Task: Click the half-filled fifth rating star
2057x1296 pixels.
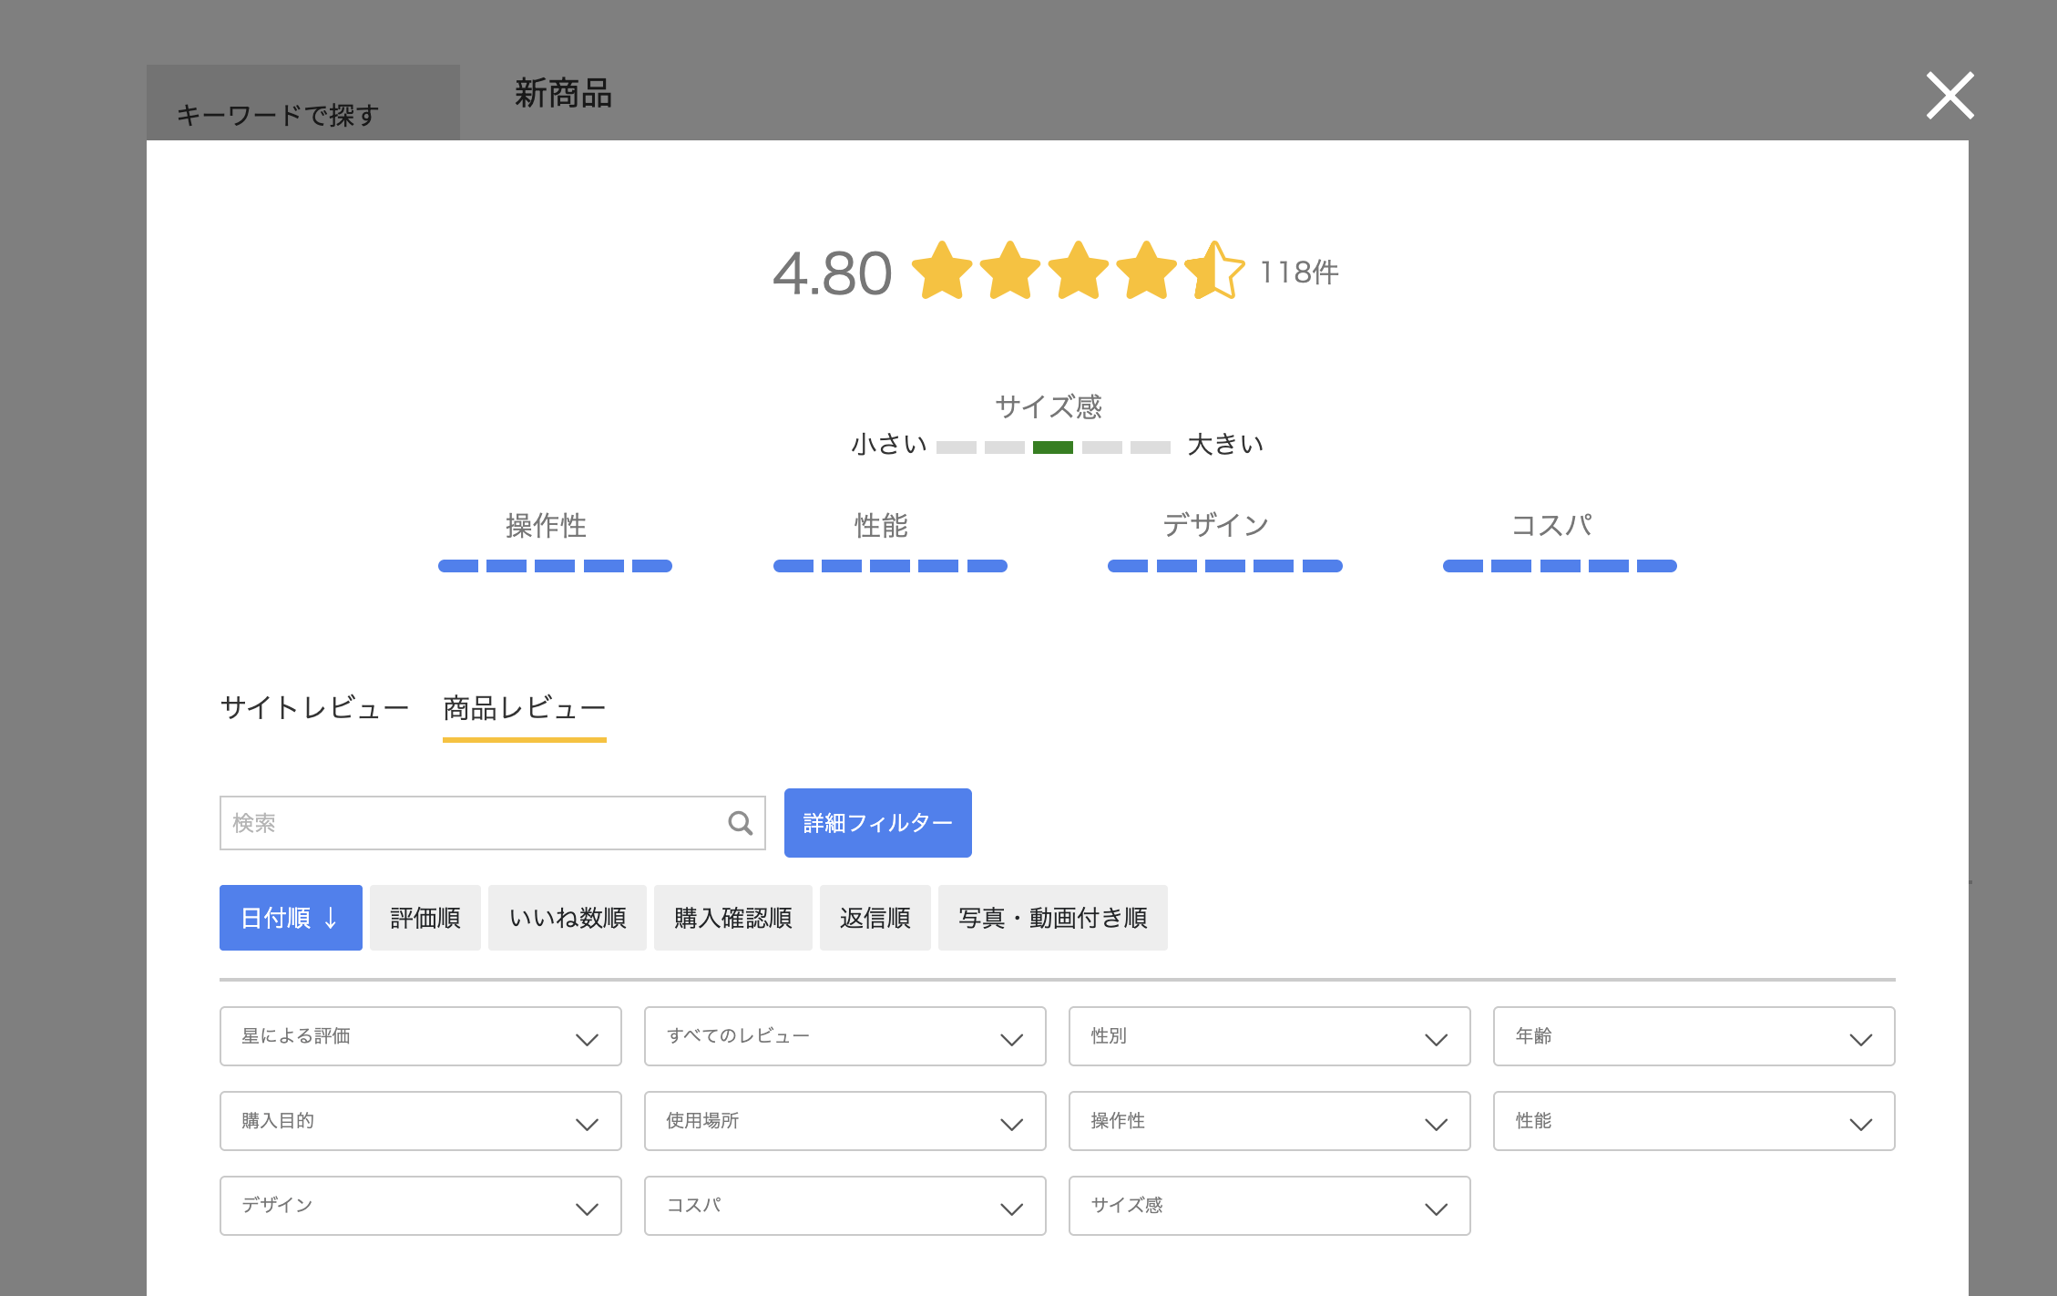Action: tap(1214, 271)
